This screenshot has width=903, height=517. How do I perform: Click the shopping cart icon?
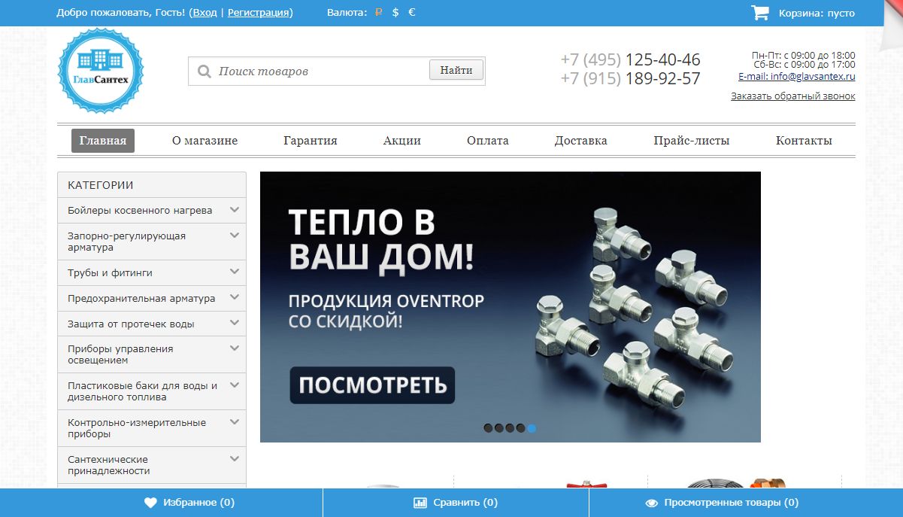[x=760, y=13]
